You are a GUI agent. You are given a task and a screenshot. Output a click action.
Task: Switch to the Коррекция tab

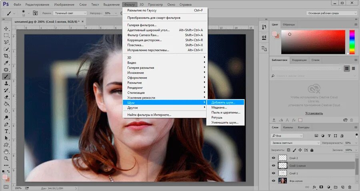coord(299,60)
